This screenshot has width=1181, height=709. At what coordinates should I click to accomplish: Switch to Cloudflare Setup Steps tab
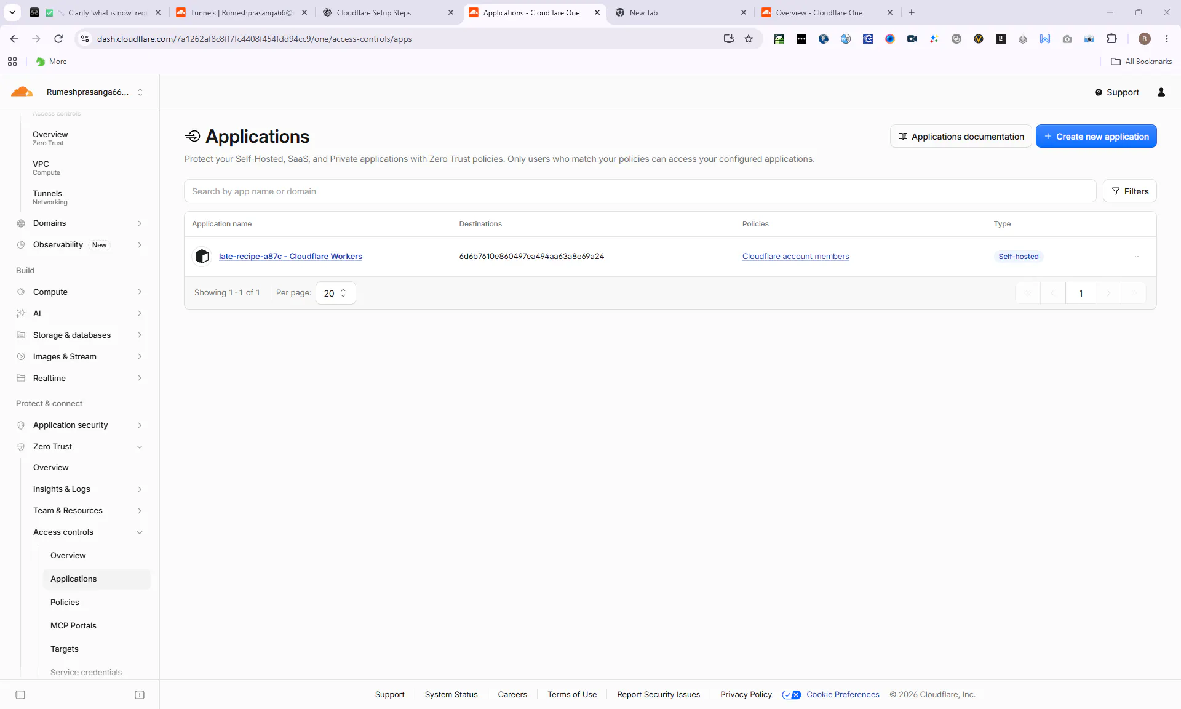click(x=389, y=12)
